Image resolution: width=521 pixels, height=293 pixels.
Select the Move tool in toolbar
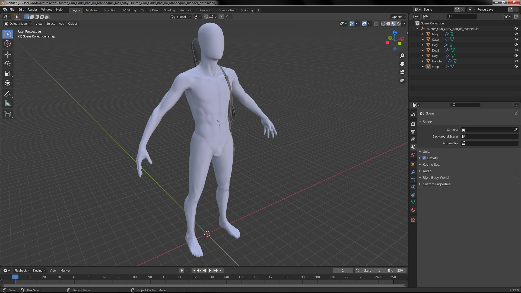click(8, 55)
